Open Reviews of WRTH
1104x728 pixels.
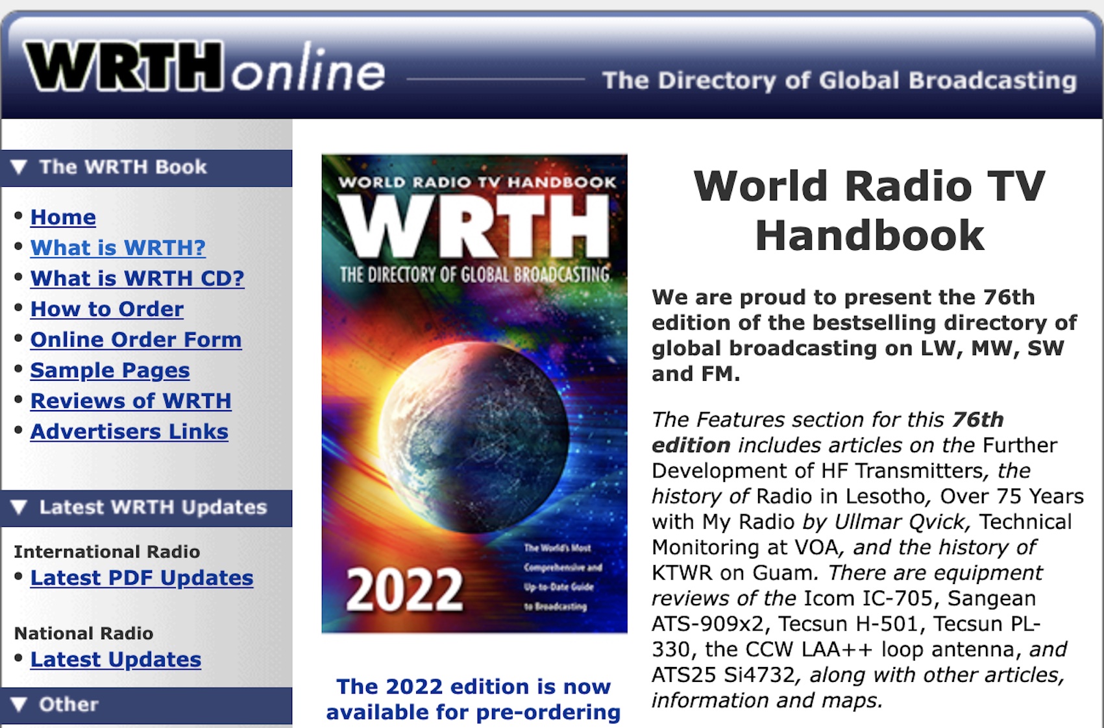pos(130,401)
